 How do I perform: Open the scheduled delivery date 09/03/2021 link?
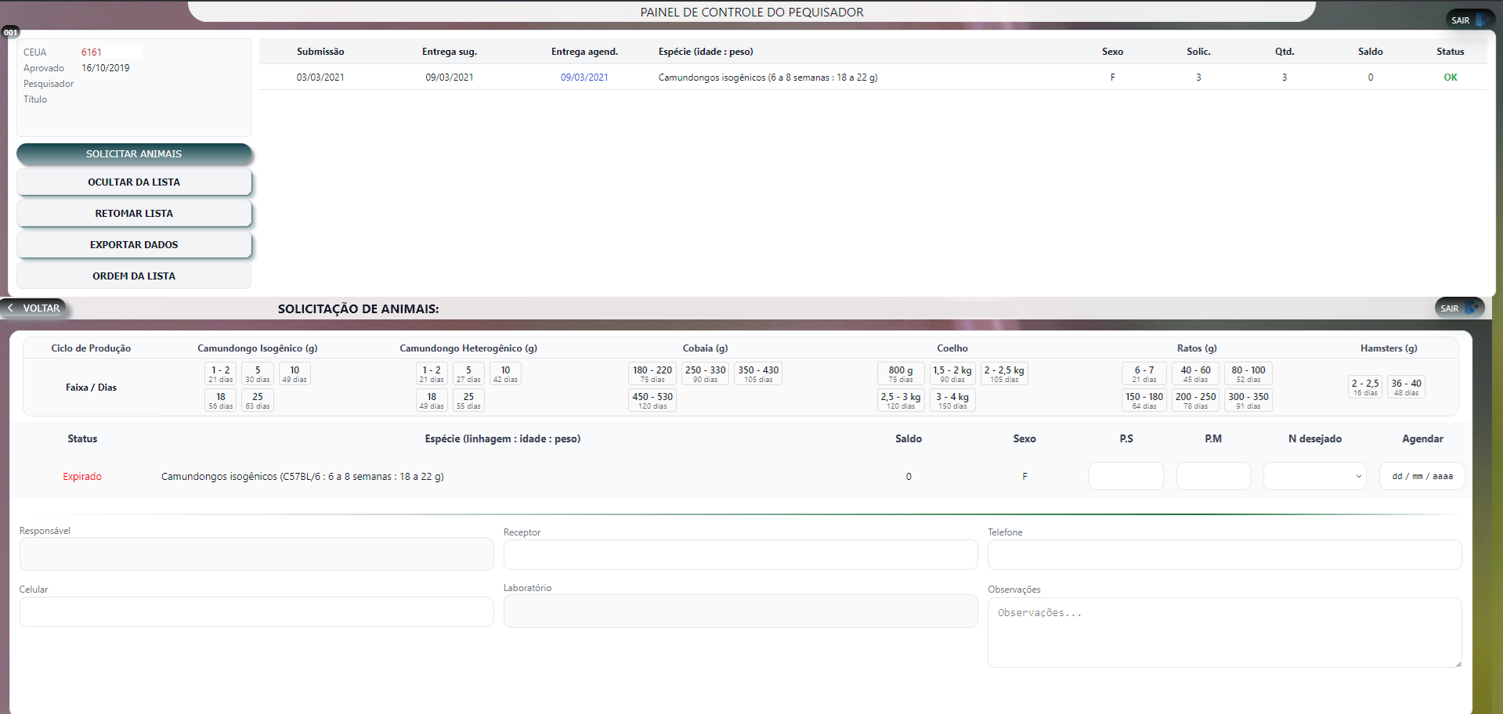coord(584,78)
